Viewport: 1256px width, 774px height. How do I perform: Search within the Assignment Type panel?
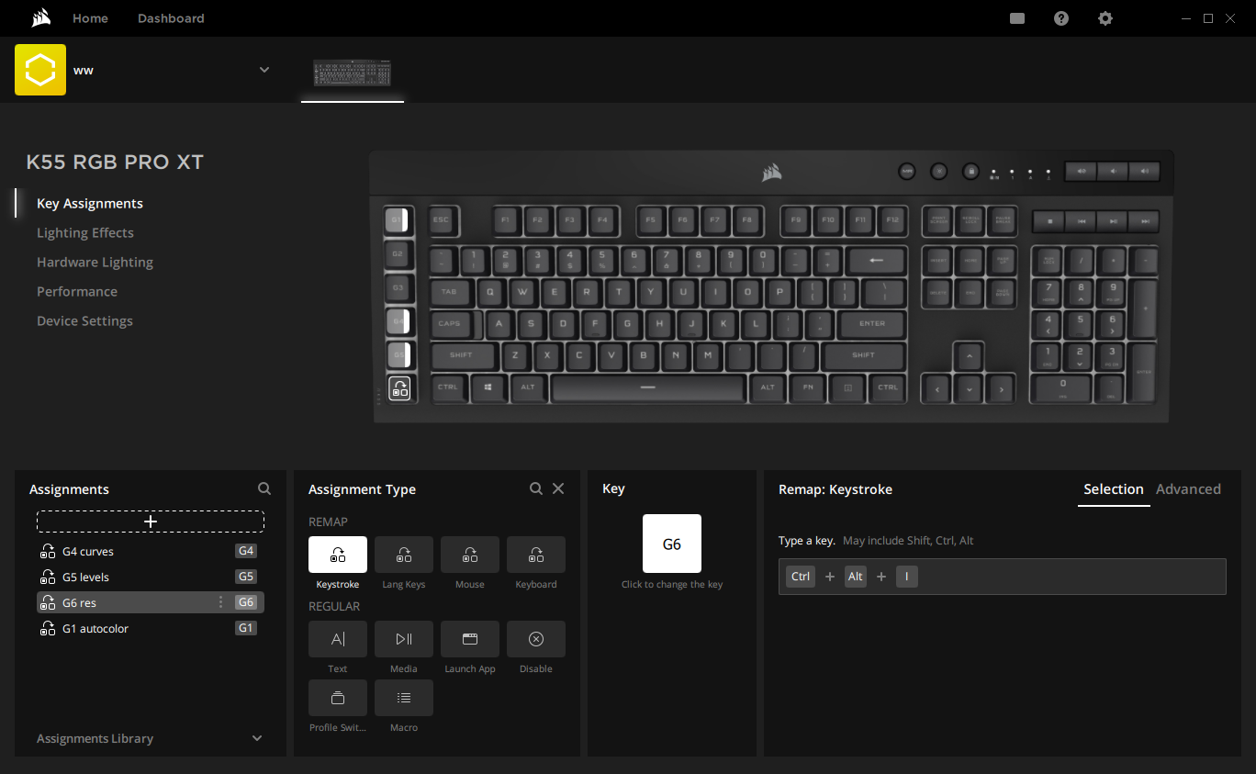[x=536, y=489]
